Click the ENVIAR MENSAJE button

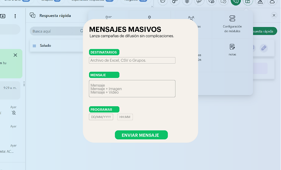141,135
